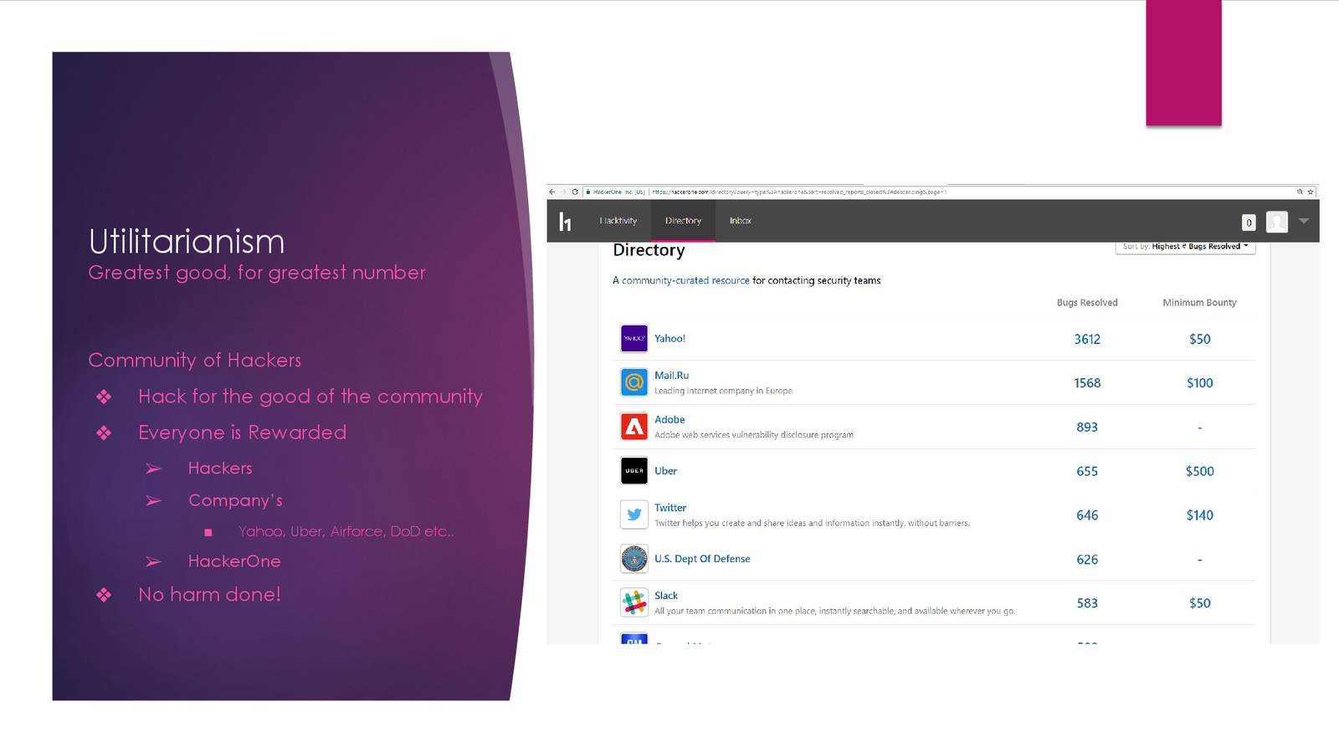Click the Uber logo icon

pos(634,471)
